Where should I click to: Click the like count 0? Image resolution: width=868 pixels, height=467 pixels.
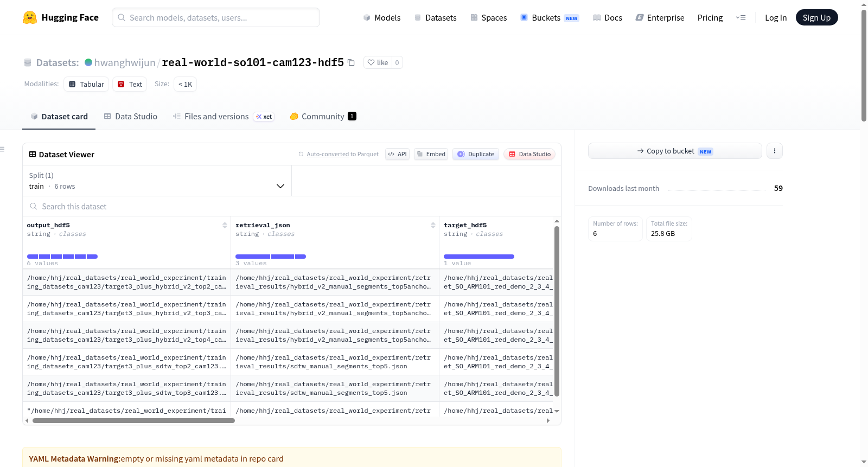pyautogui.click(x=397, y=62)
